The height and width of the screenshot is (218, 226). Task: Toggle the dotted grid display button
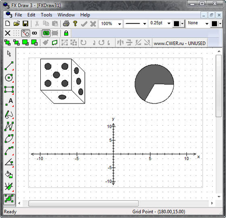[16, 33]
